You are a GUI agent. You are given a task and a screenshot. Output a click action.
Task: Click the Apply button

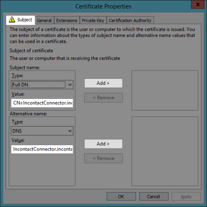[186, 196]
